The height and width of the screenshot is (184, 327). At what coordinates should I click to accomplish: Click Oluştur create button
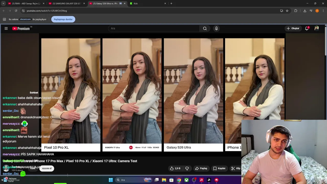pyautogui.click(x=293, y=28)
